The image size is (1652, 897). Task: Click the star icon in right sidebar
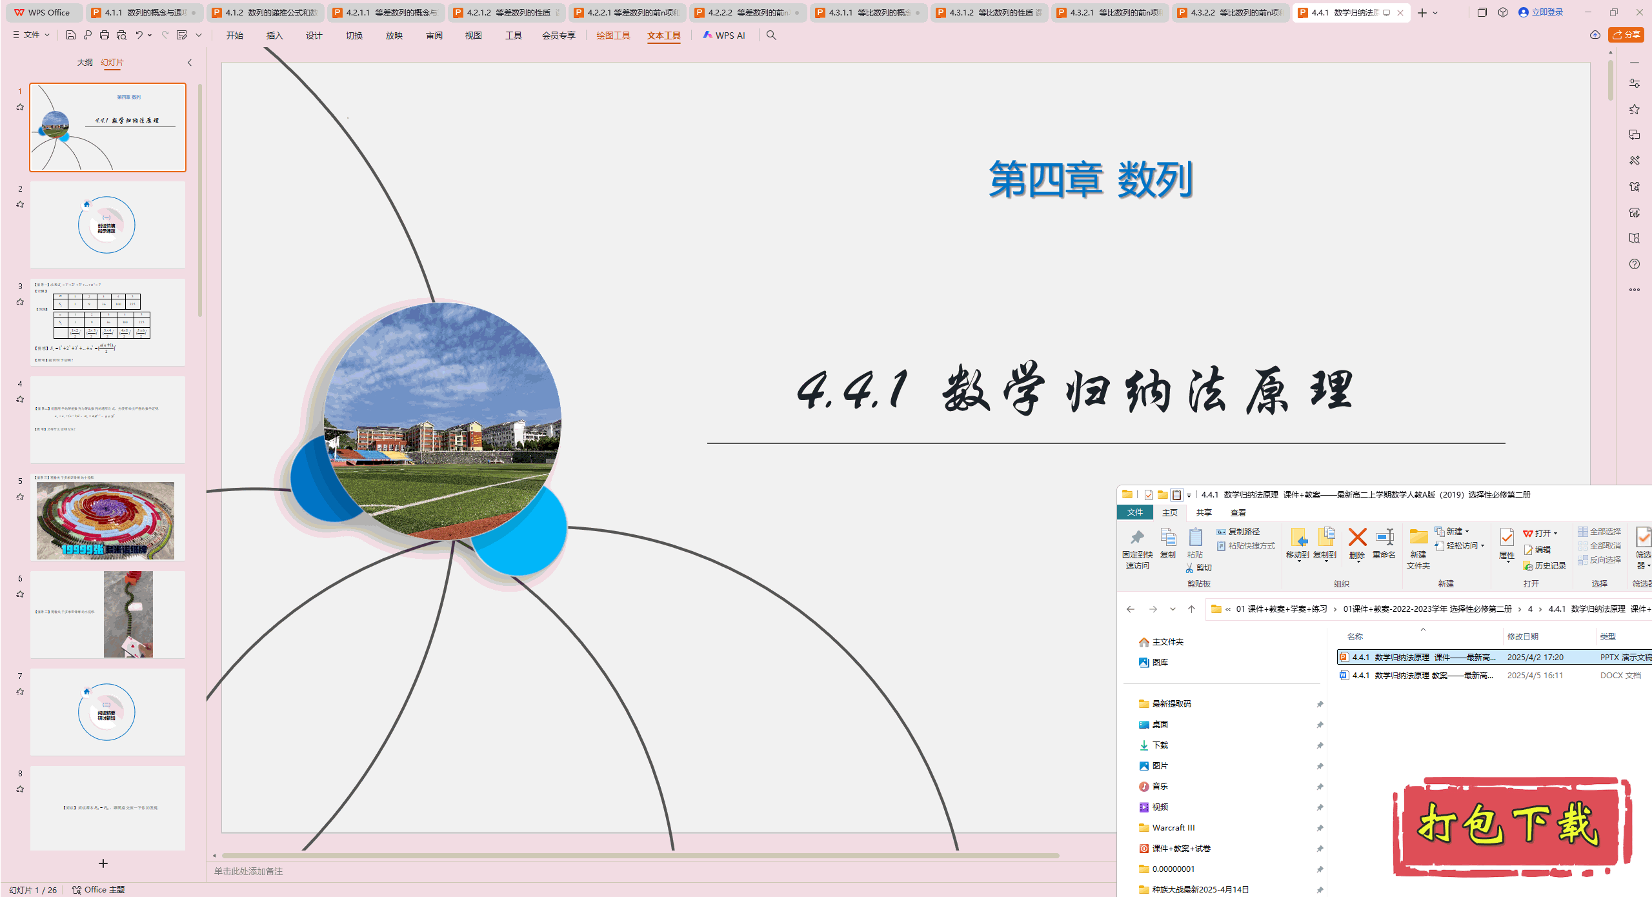pyautogui.click(x=1635, y=109)
